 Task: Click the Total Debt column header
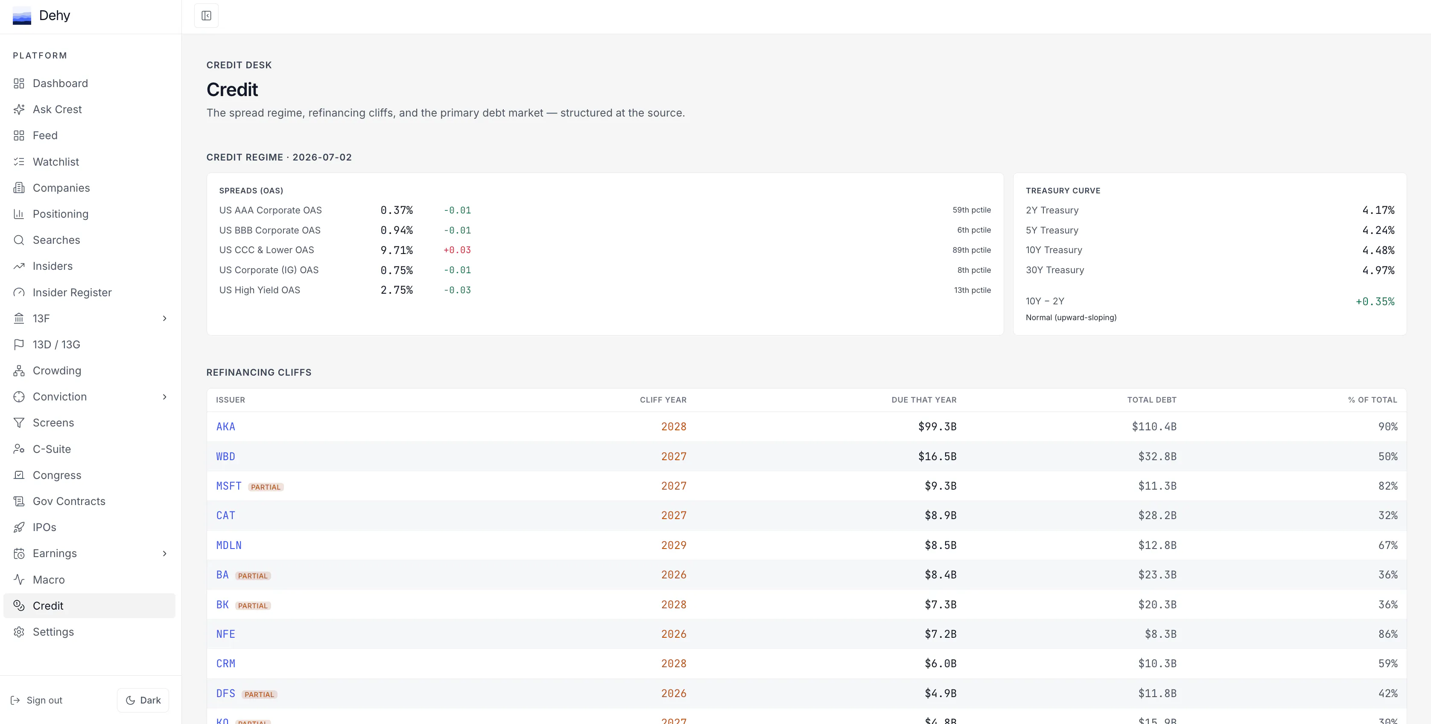(1151, 400)
